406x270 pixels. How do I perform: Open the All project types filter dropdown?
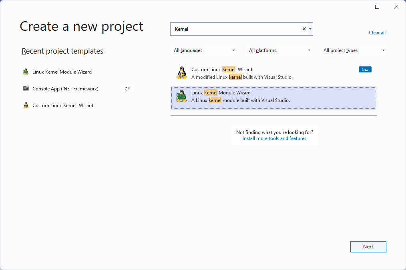(x=354, y=50)
